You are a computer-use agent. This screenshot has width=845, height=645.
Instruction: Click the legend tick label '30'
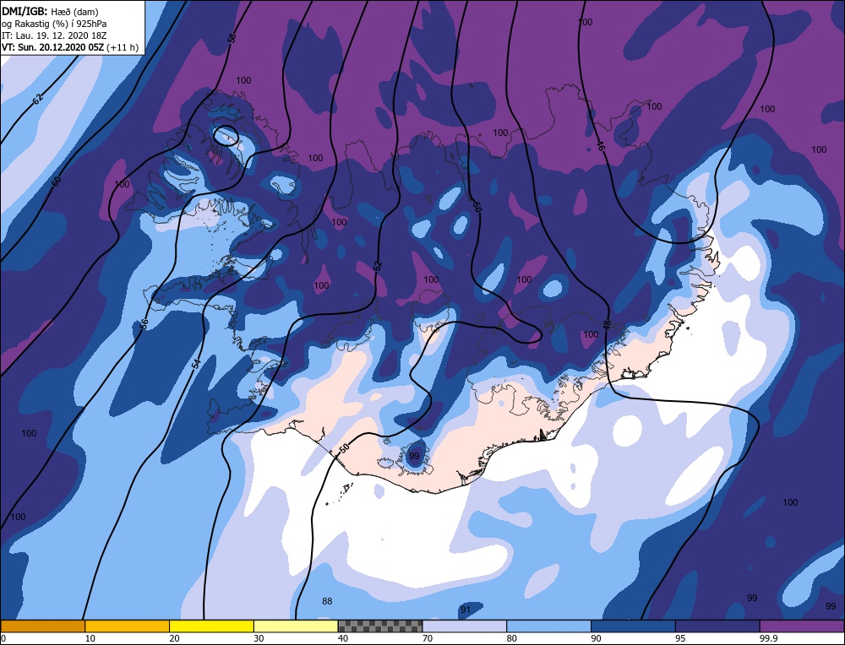pos(259,638)
